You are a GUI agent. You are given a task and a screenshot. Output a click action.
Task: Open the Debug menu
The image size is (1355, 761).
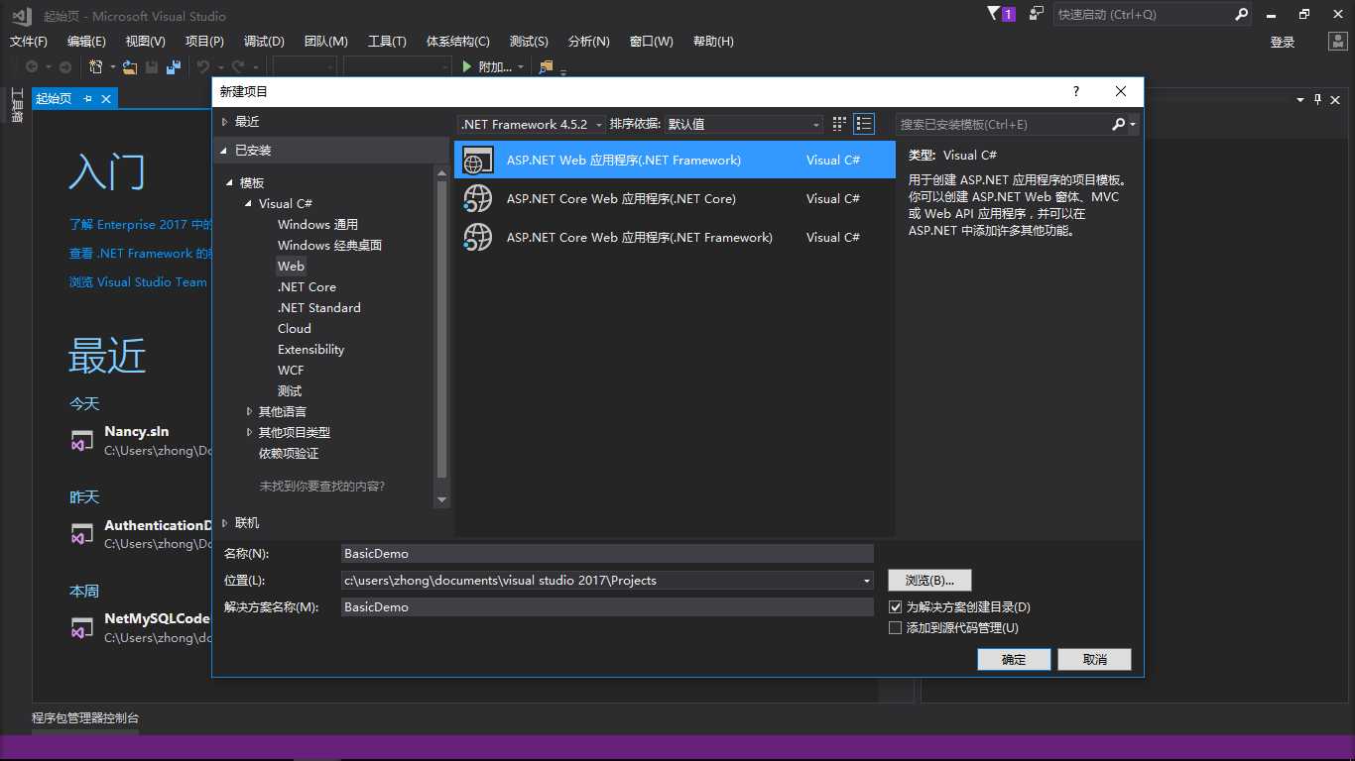[x=264, y=41]
